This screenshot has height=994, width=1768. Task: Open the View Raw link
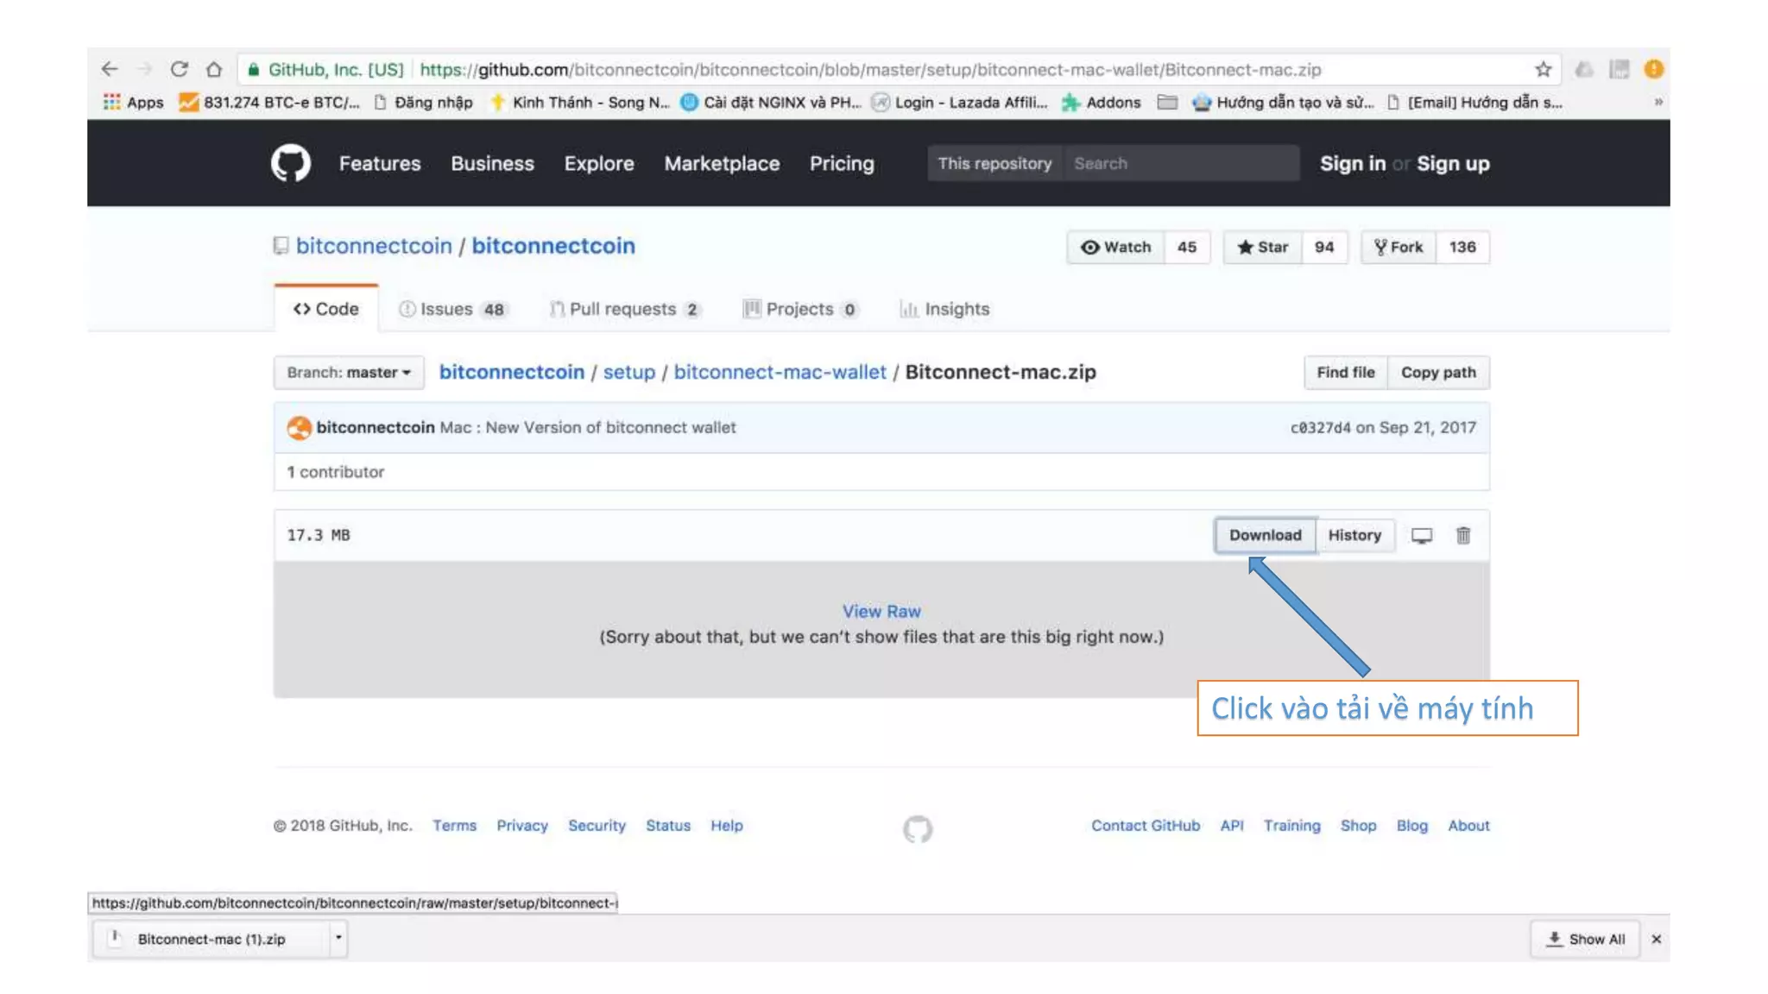click(881, 612)
